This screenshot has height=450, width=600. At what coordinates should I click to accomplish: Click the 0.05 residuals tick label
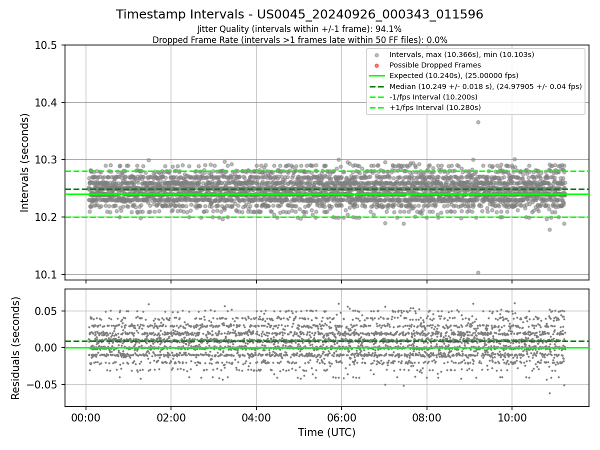(45, 311)
